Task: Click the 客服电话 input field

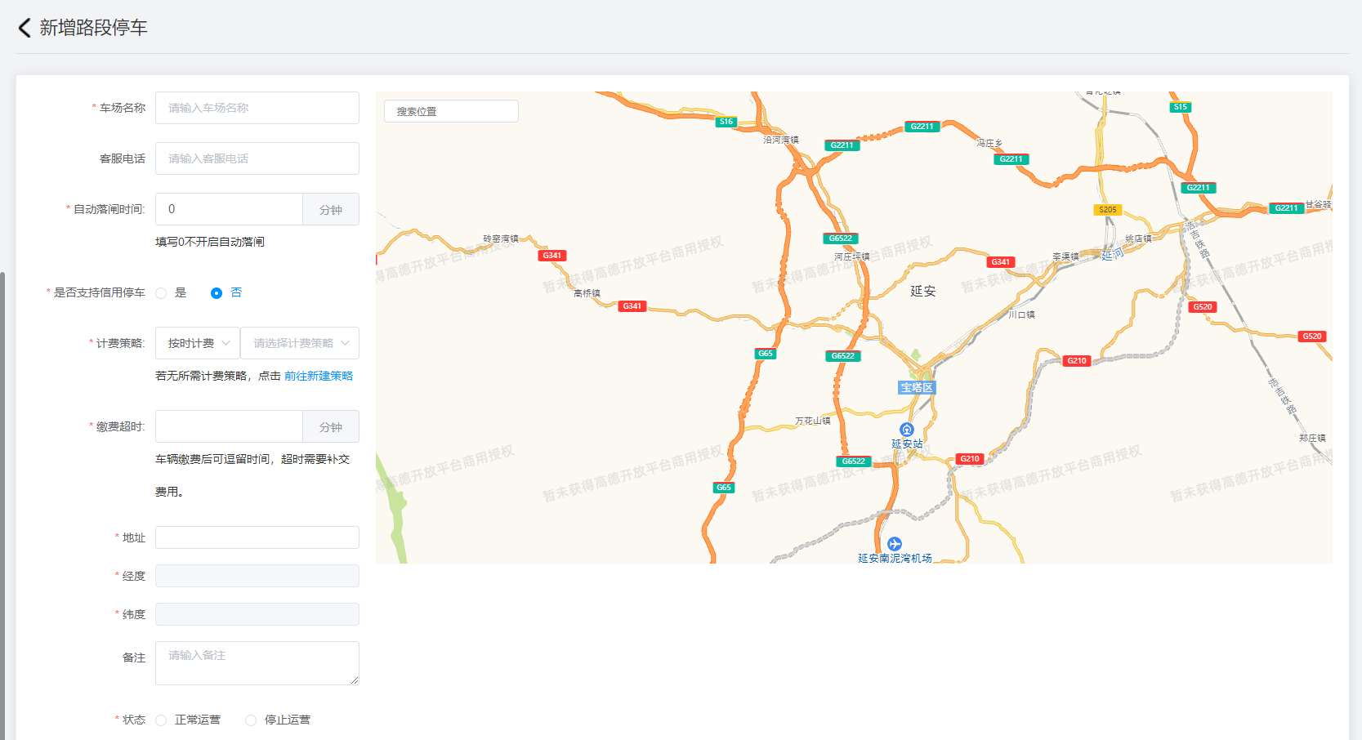Action: 257,158
